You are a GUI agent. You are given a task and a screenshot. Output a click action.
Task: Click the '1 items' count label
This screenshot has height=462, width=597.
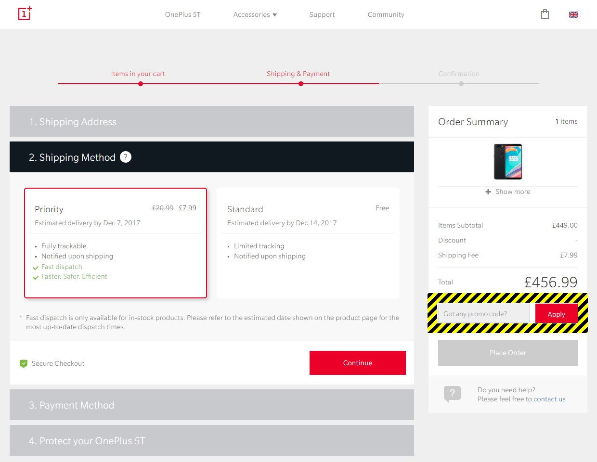coord(566,121)
